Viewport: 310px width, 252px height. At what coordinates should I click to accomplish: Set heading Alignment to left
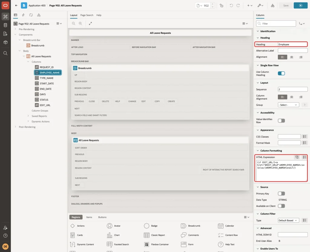pyautogui.click(x=282, y=57)
